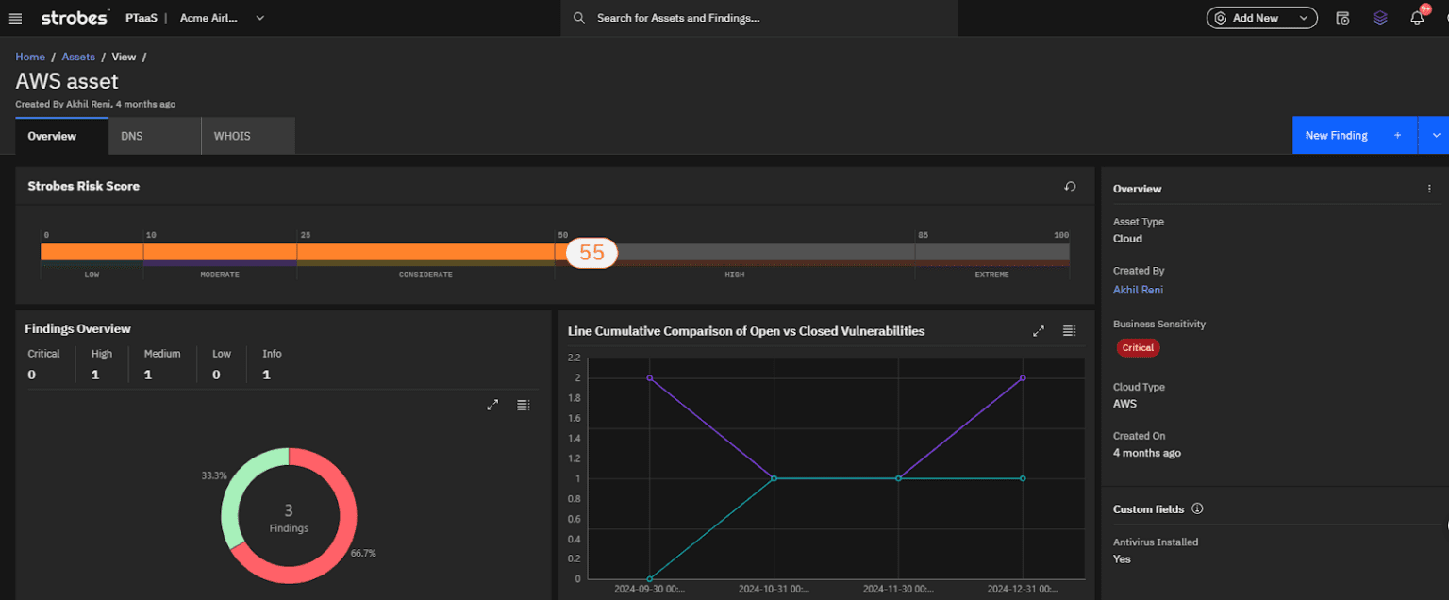The width and height of the screenshot is (1449, 600).
Task: Open the line chart context menu icon
Action: pyautogui.click(x=1069, y=331)
